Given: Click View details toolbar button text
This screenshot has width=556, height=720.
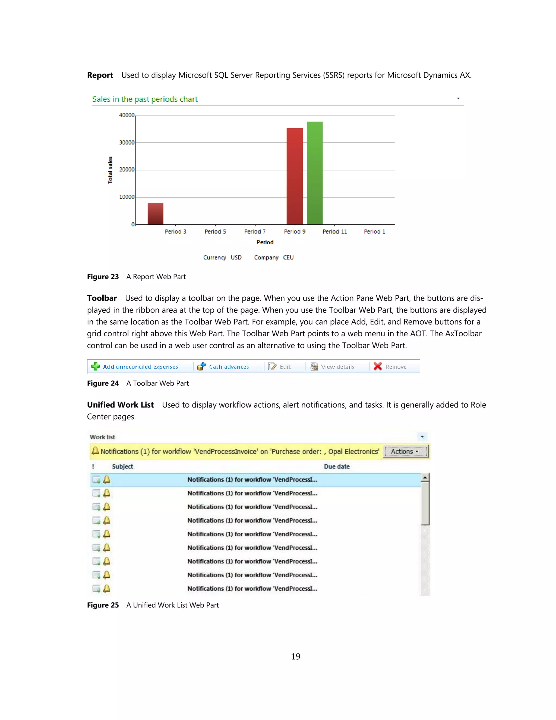Looking at the screenshot, I should (338, 367).
